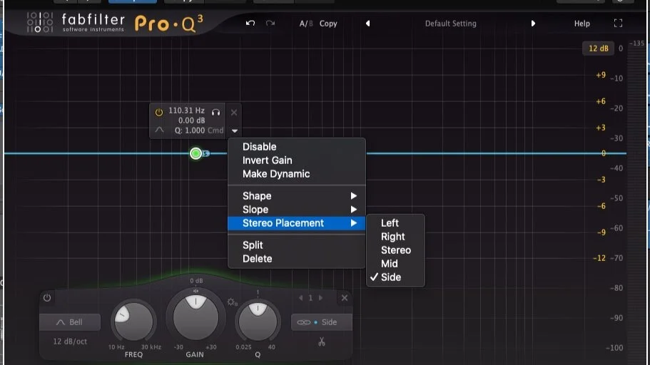Go to the next preset arrow
Screen dimensions: 650x365
click(x=533, y=24)
